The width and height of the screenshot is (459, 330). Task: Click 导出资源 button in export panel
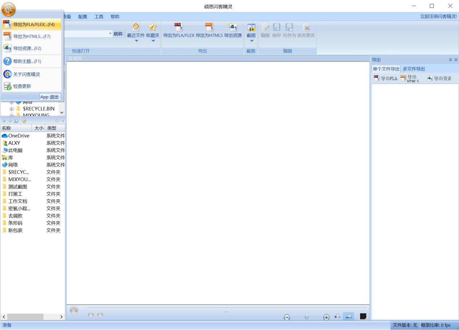tap(439, 78)
